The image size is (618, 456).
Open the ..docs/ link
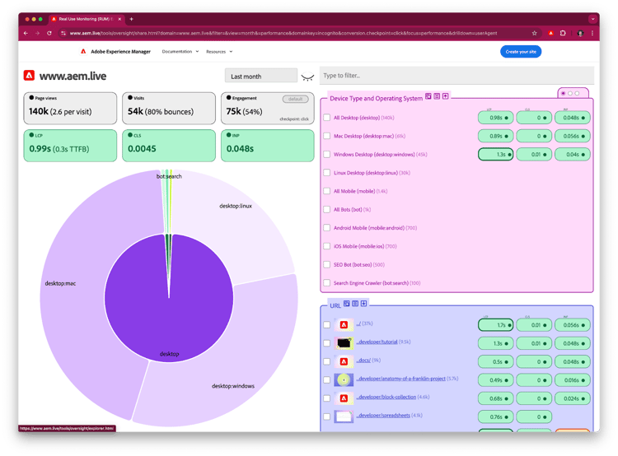pos(363,361)
